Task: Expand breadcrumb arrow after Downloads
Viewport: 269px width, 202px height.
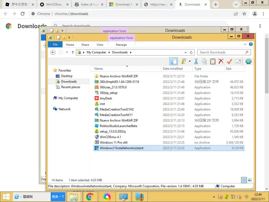Action: click(x=131, y=52)
